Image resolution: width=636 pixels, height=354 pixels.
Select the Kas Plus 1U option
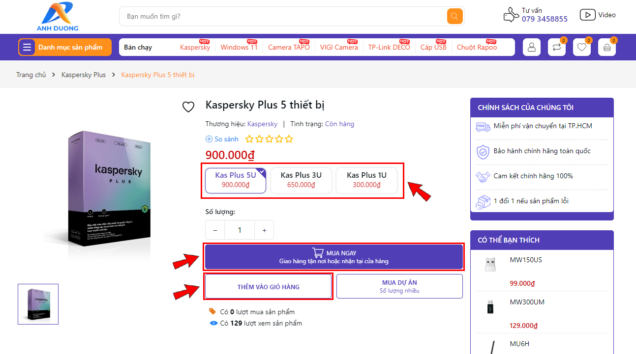point(366,180)
